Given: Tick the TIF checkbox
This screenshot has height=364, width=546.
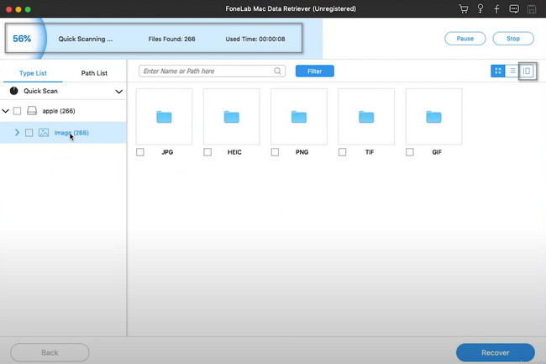Looking at the screenshot, I should click(342, 152).
